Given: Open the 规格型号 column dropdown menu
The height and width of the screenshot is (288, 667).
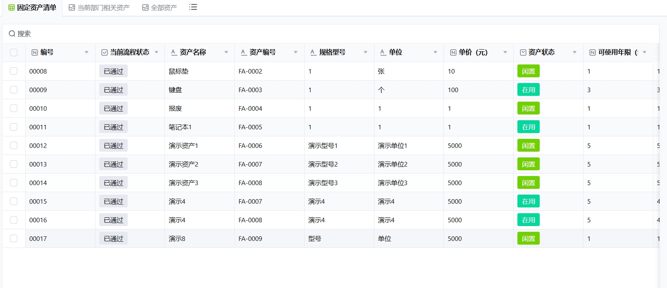Looking at the screenshot, I should (365, 52).
